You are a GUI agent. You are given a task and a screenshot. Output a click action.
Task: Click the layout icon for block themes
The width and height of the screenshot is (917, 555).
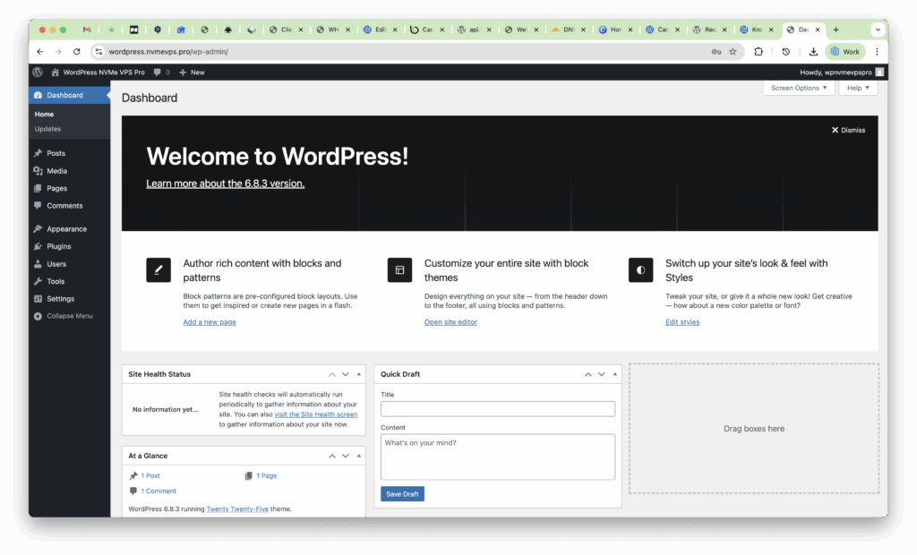coord(399,269)
